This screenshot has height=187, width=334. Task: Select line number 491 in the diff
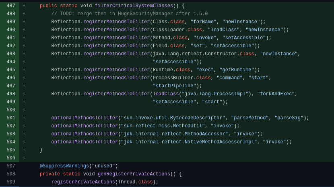pos(11,38)
